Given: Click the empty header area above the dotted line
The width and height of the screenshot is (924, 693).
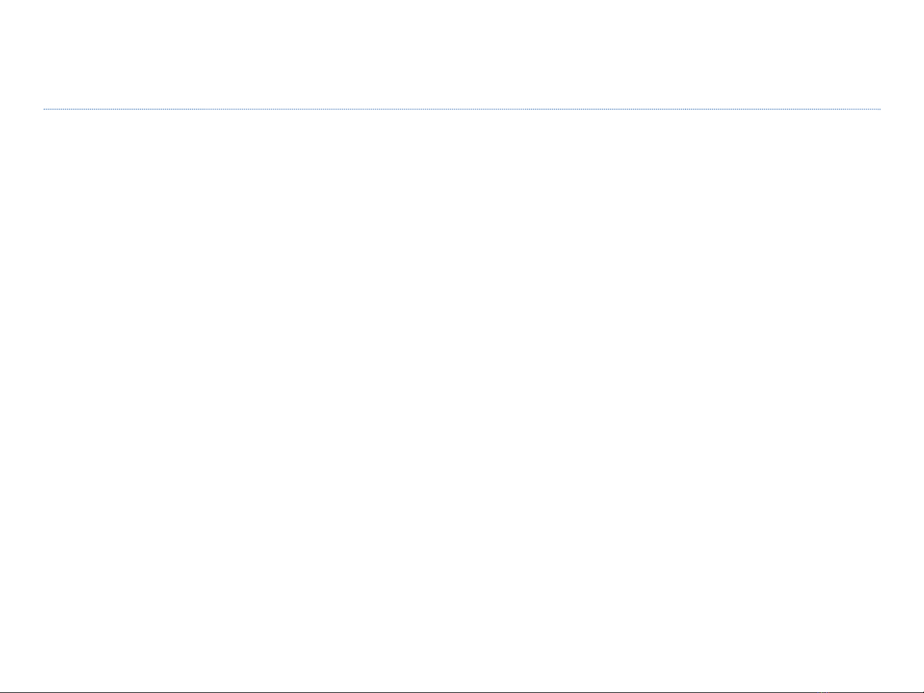Looking at the screenshot, I should coord(462,54).
